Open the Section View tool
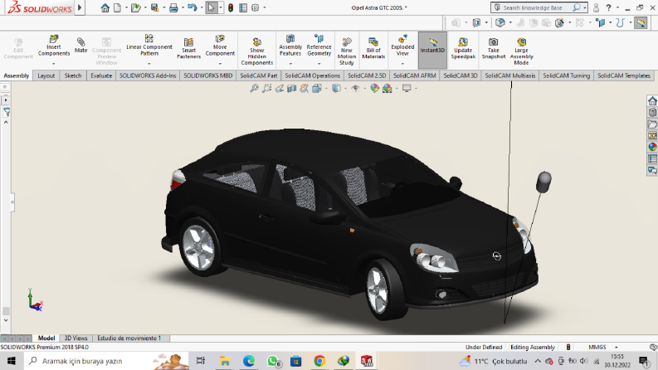Screen dimensions: 658x370 291,89
